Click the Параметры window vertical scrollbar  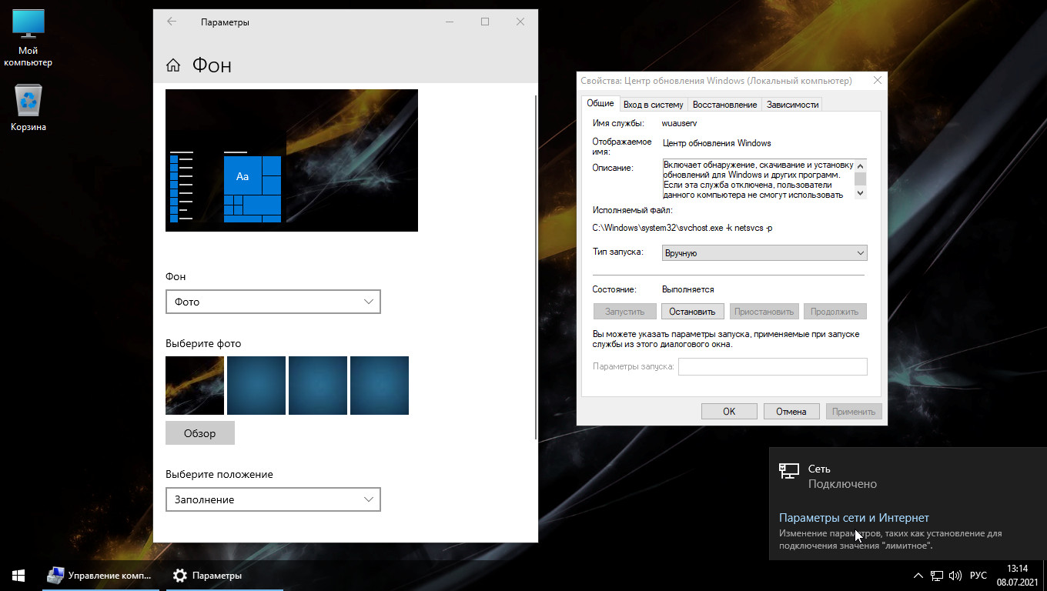coord(536,266)
